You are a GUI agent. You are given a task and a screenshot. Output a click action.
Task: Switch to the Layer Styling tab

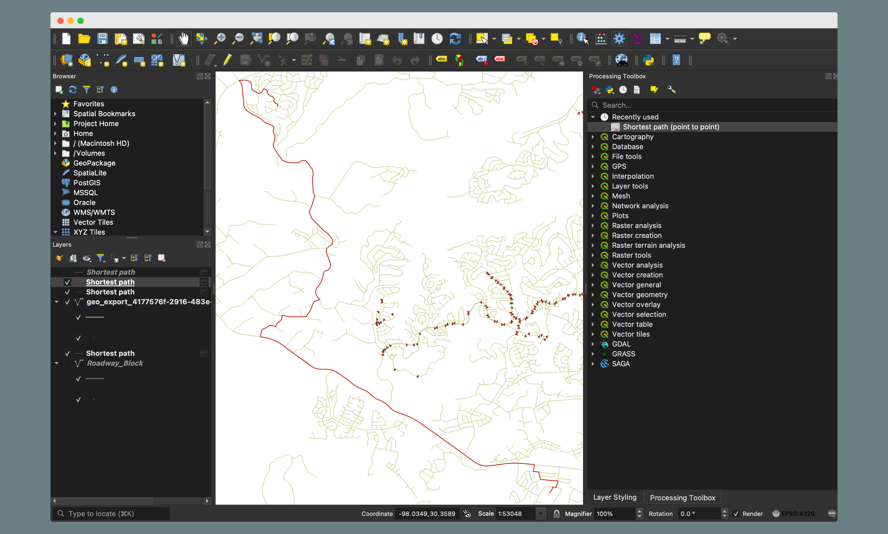point(614,498)
